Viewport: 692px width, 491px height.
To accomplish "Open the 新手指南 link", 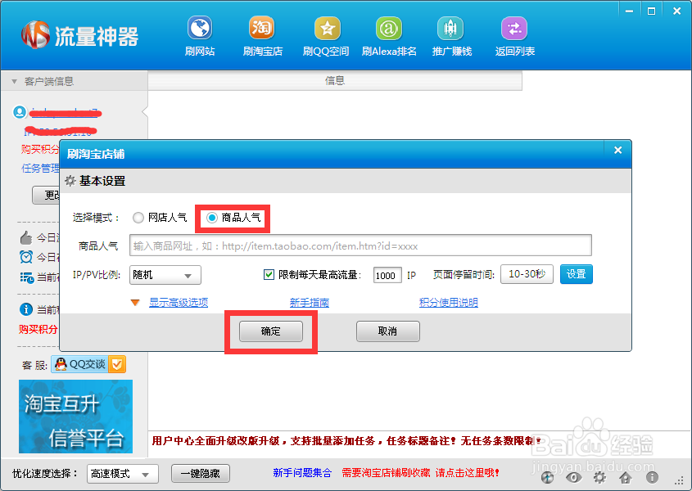I will (310, 303).
